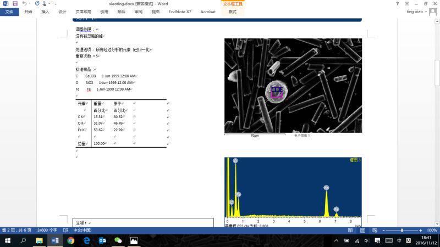The width and height of the screenshot is (440, 247).
Task: Open the undo history dropdown arrow
Action: 30,4
